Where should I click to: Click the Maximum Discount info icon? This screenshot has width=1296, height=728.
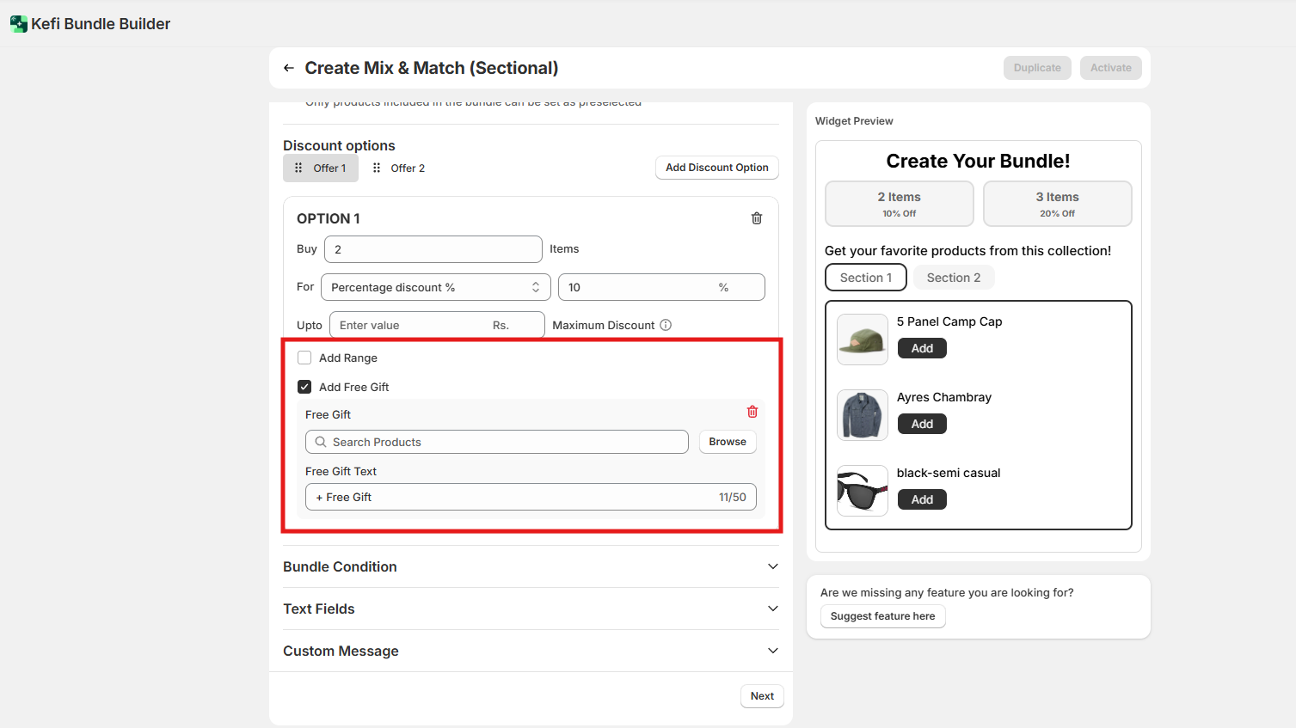[x=666, y=325]
